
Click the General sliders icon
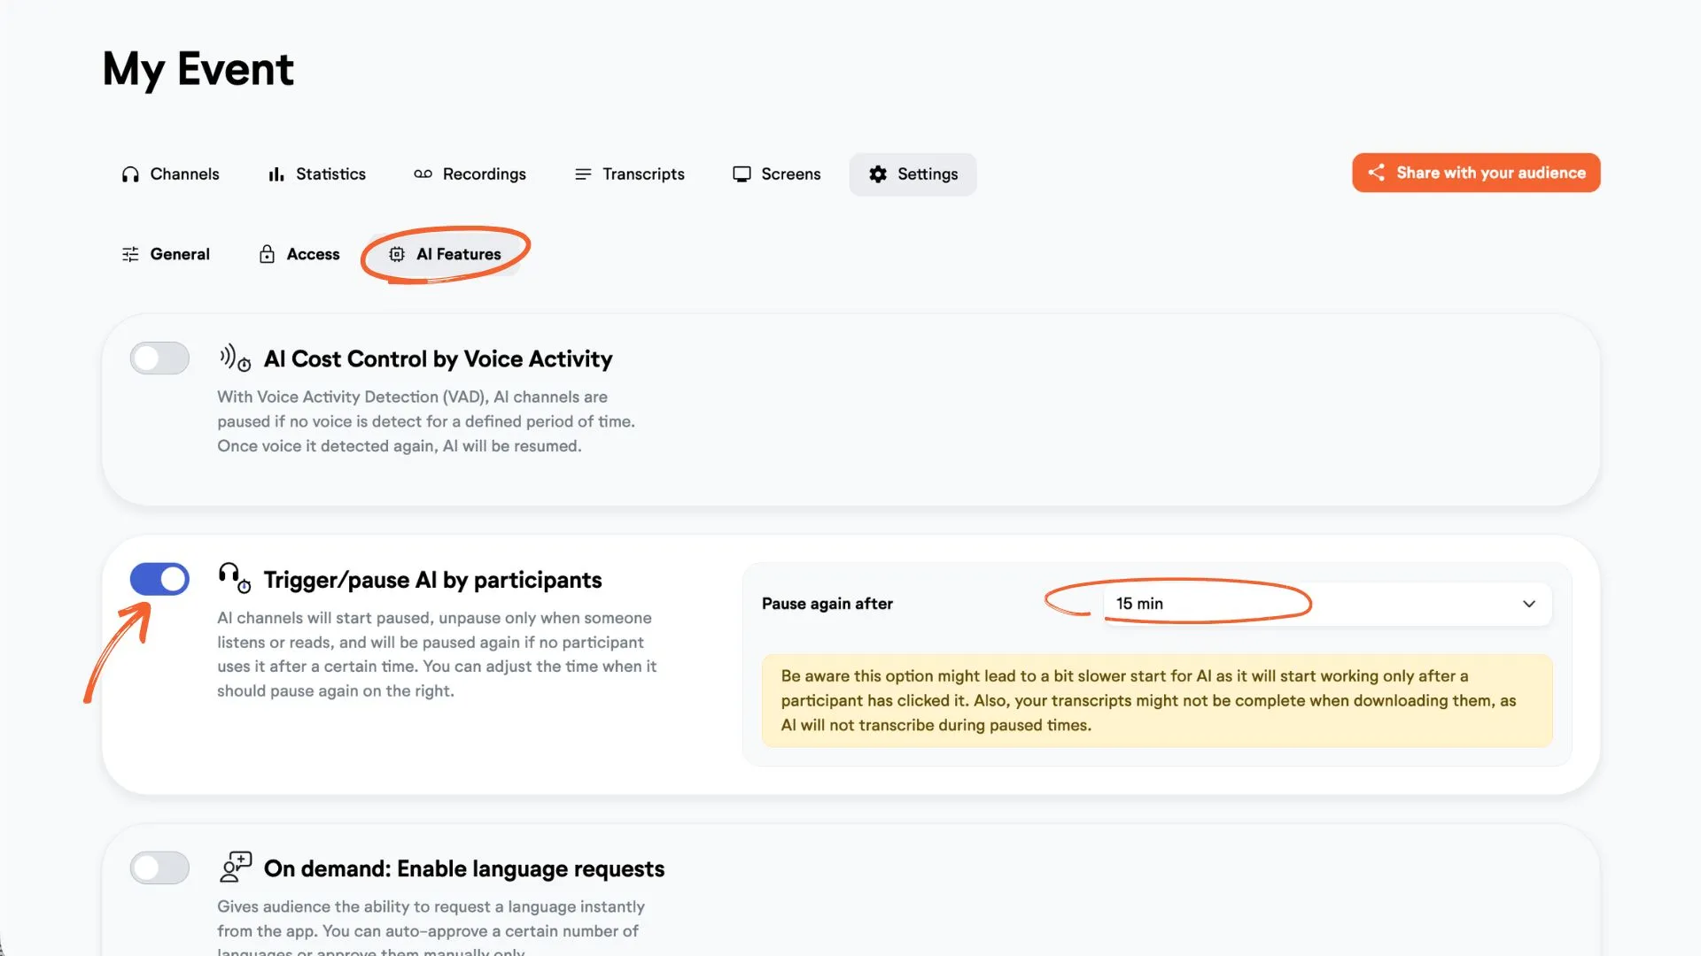[x=130, y=254]
